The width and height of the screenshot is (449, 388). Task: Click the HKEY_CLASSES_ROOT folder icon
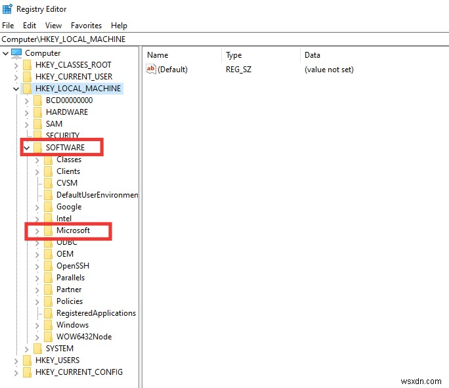[27, 65]
